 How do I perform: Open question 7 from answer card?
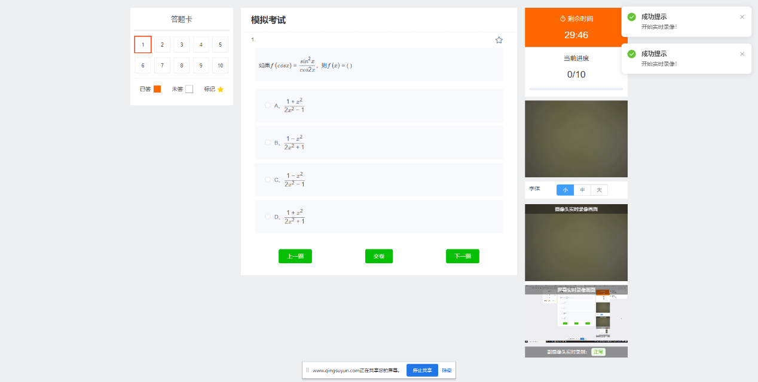[162, 66]
